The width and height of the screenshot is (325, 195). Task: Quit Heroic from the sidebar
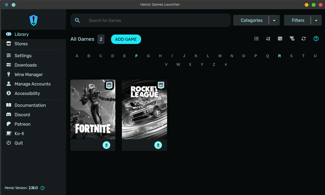(x=34, y=143)
